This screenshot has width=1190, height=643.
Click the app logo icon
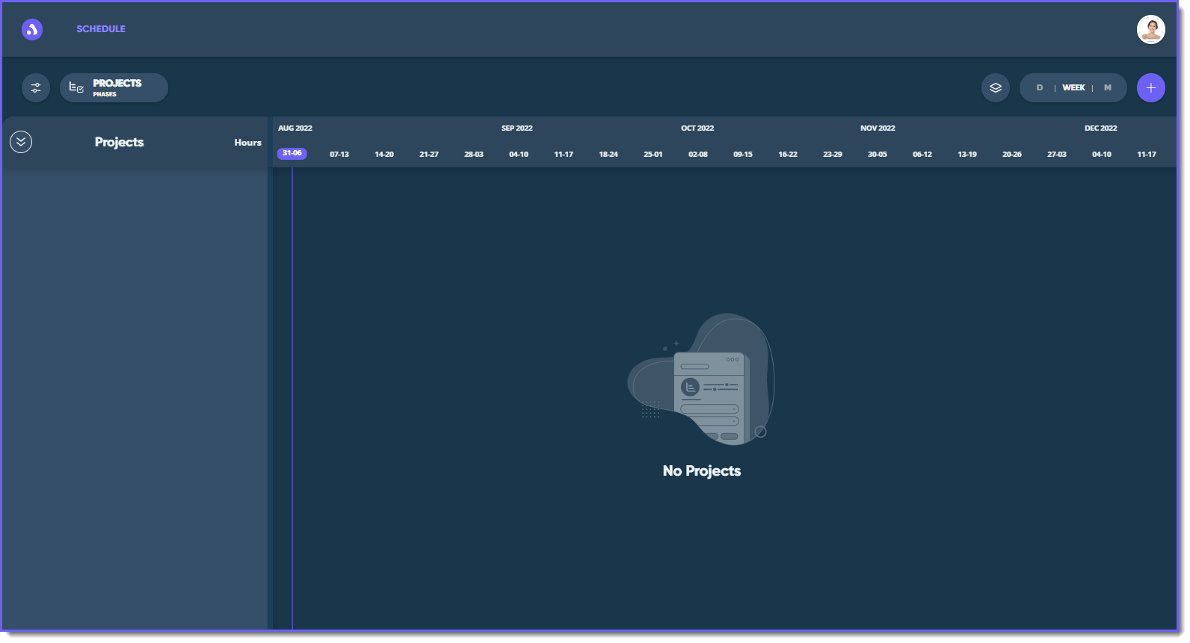(x=32, y=29)
